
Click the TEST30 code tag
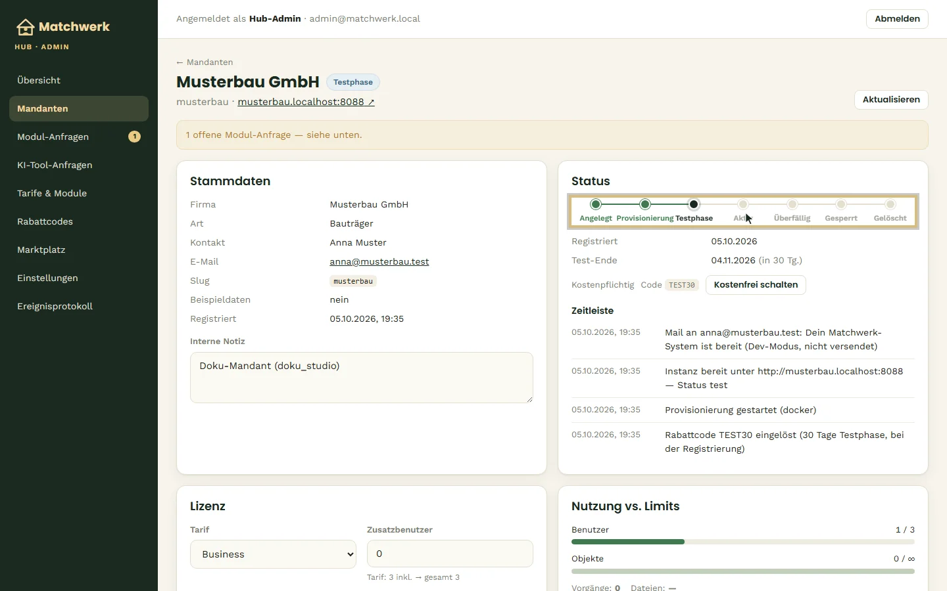pyautogui.click(x=682, y=285)
